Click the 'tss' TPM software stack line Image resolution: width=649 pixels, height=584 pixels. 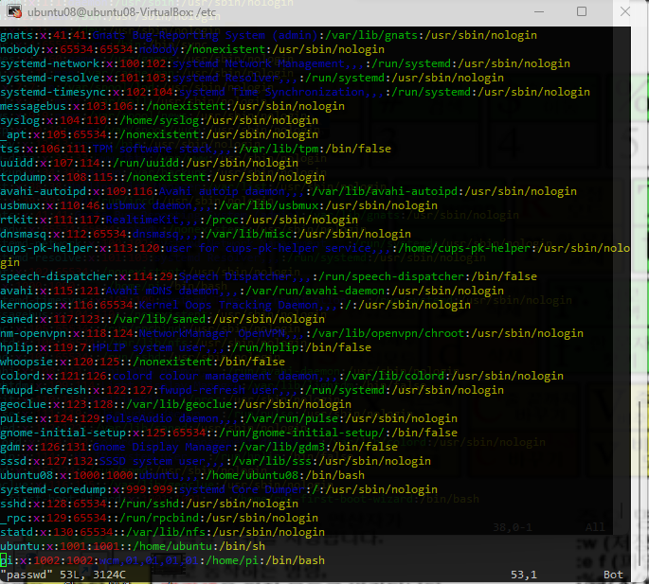(195, 149)
